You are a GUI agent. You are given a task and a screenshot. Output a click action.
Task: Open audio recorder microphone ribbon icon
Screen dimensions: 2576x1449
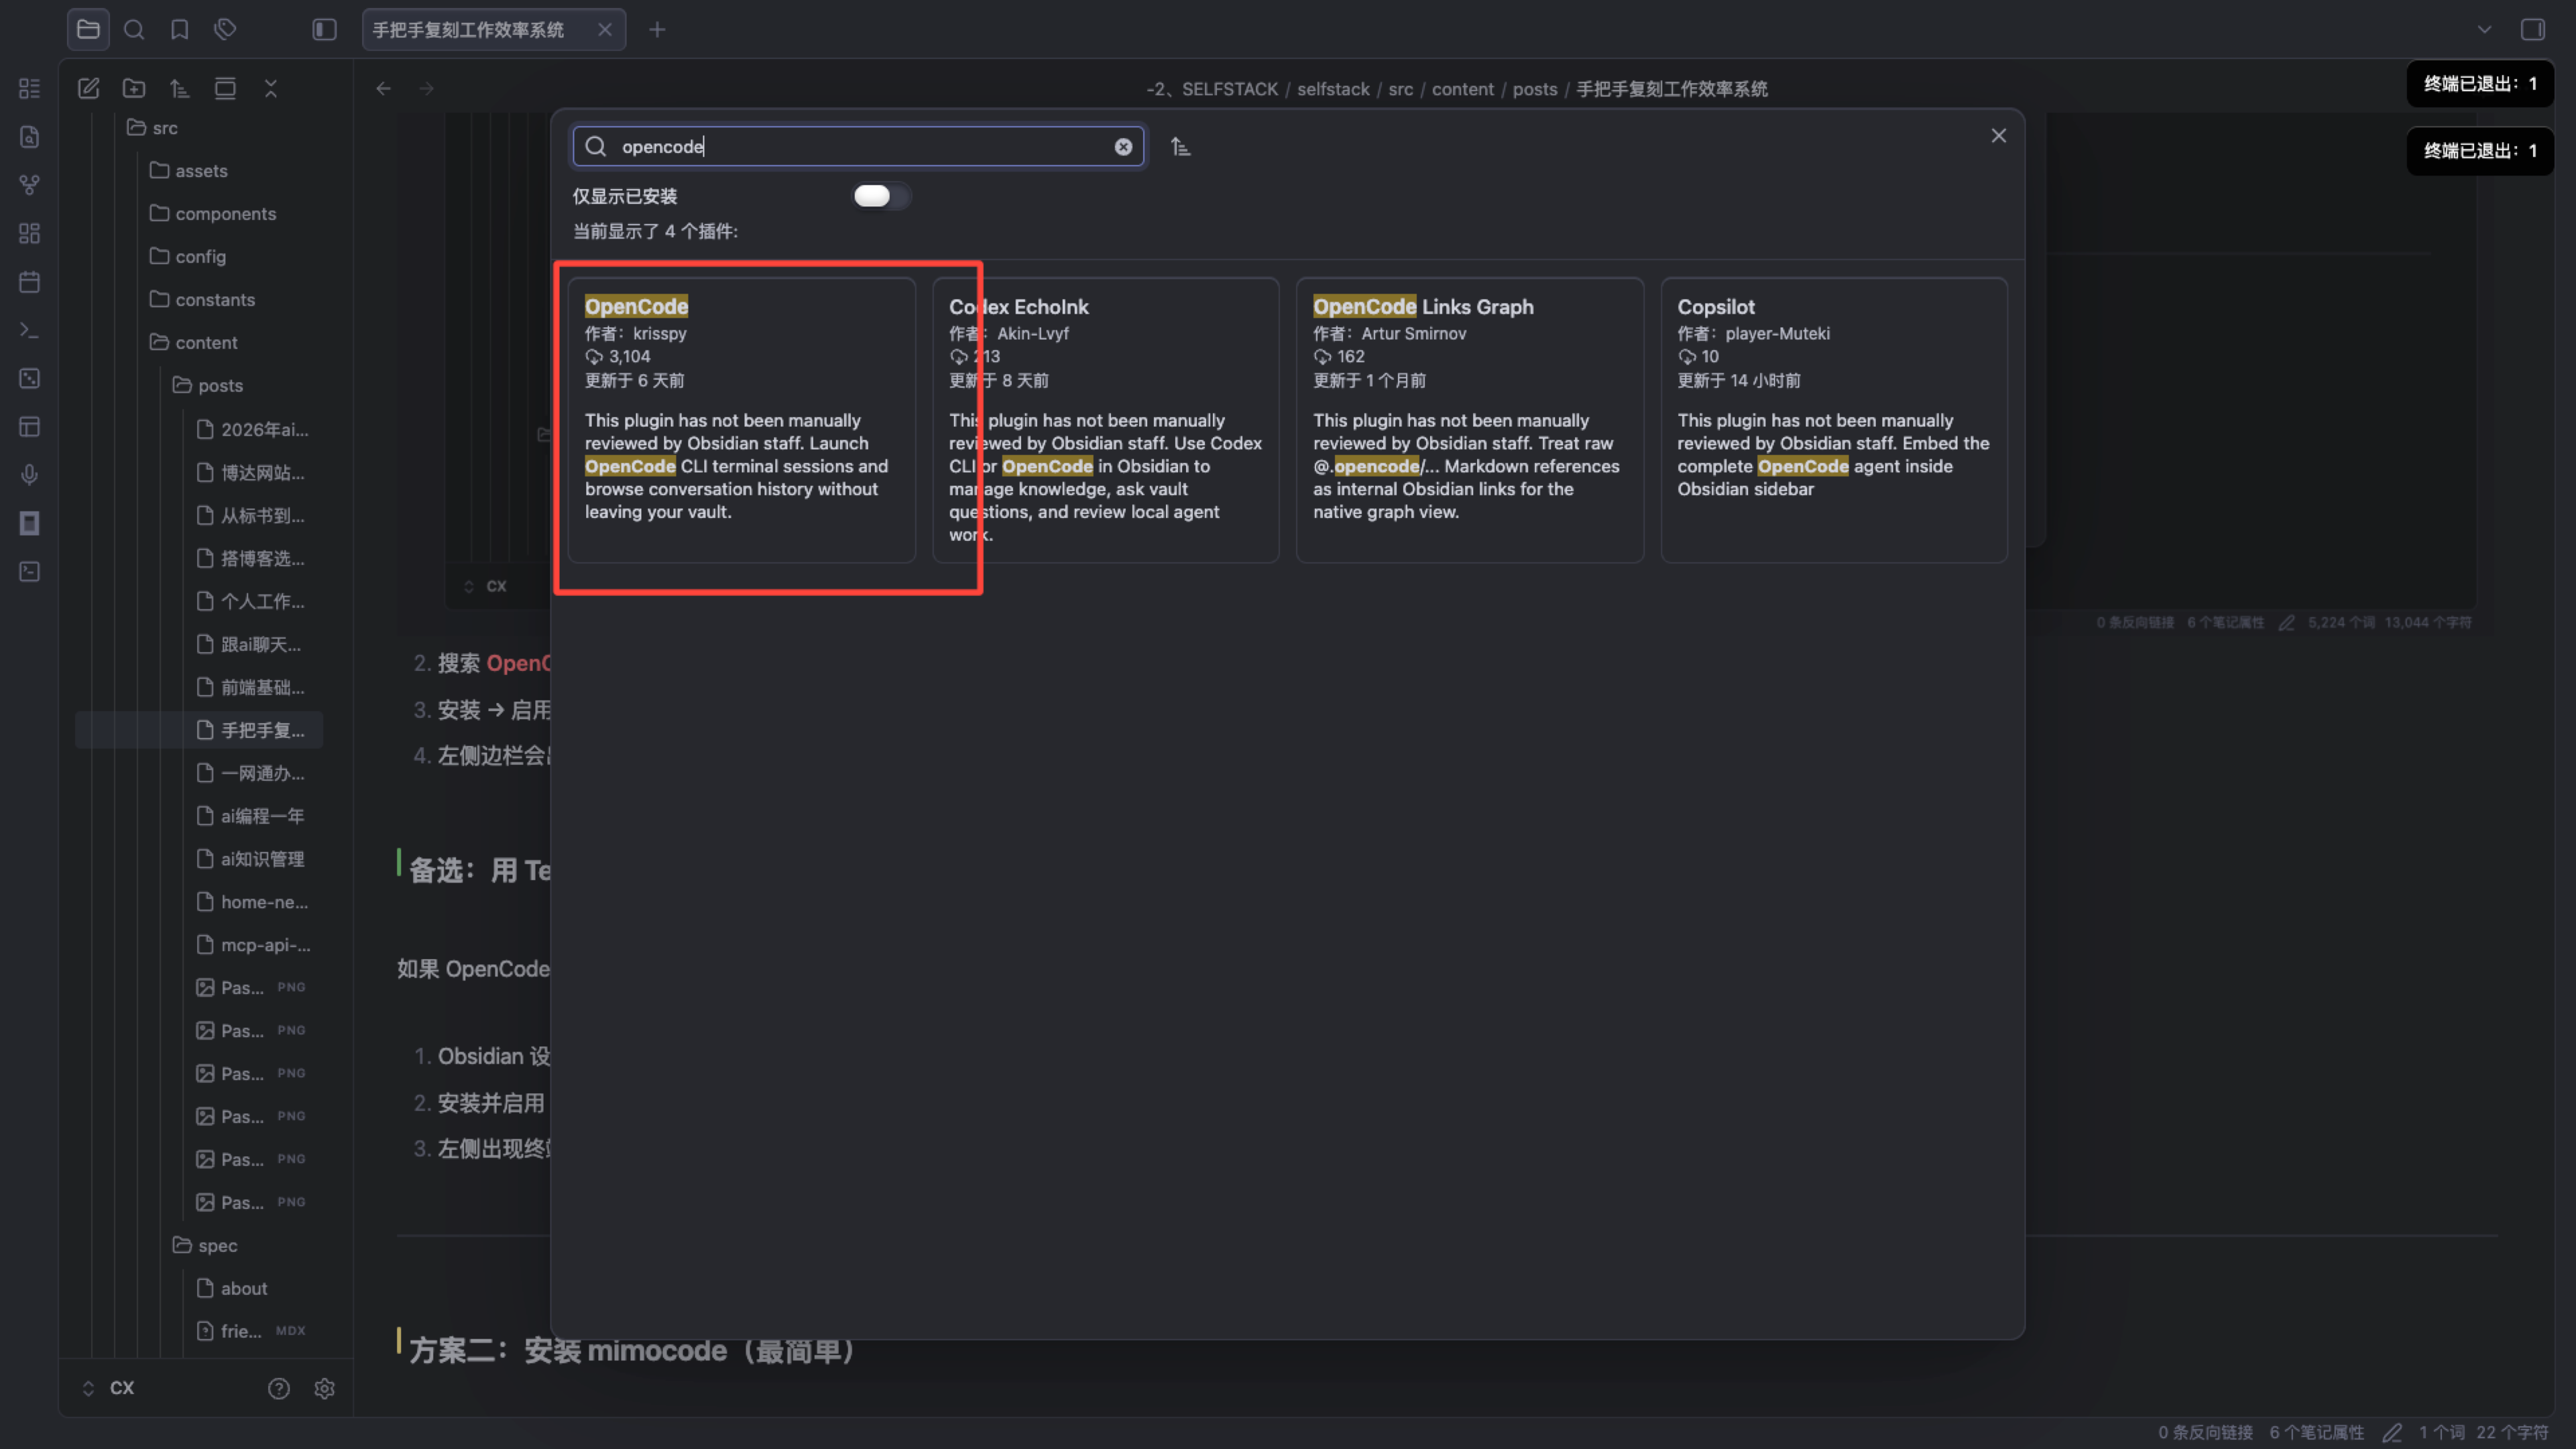click(29, 475)
